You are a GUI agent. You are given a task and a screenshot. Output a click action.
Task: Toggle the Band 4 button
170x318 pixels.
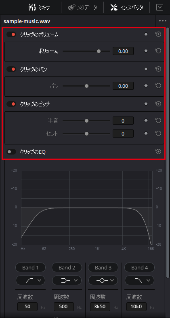pyautogui.click(x=139, y=268)
